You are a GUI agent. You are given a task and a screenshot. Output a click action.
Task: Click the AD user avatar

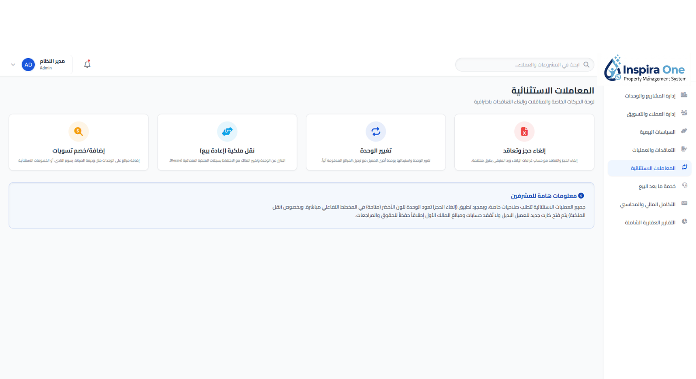28,65
